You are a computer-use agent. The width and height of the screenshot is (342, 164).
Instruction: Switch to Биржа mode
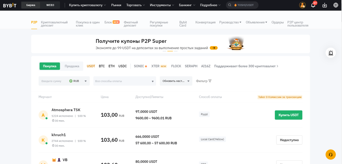click(31, 5)
